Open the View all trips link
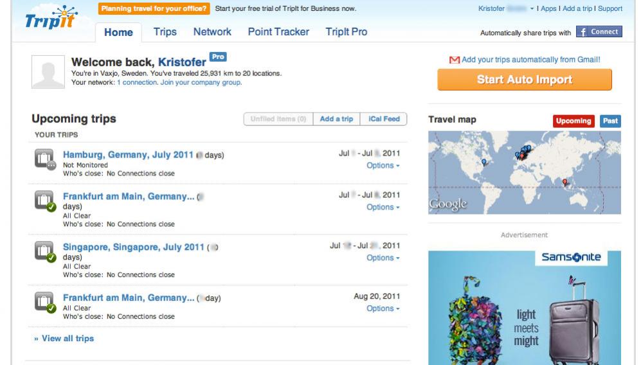Viewport: 641px width, 365px height. click(64, 339)
